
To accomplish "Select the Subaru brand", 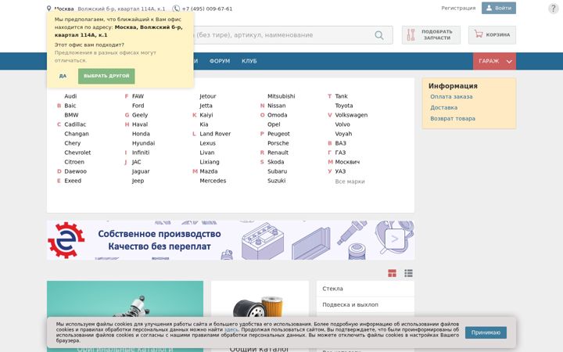I will (x=277, y=171).
